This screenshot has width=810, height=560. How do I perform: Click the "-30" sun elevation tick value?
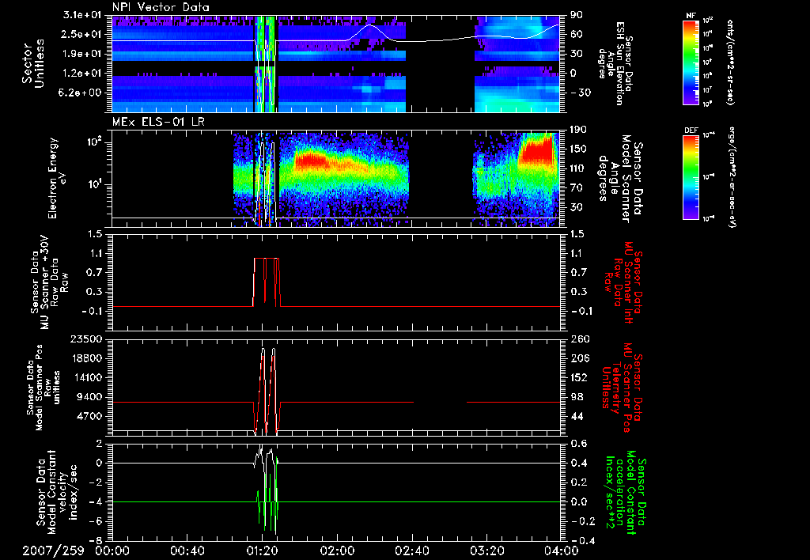point(580,93)
